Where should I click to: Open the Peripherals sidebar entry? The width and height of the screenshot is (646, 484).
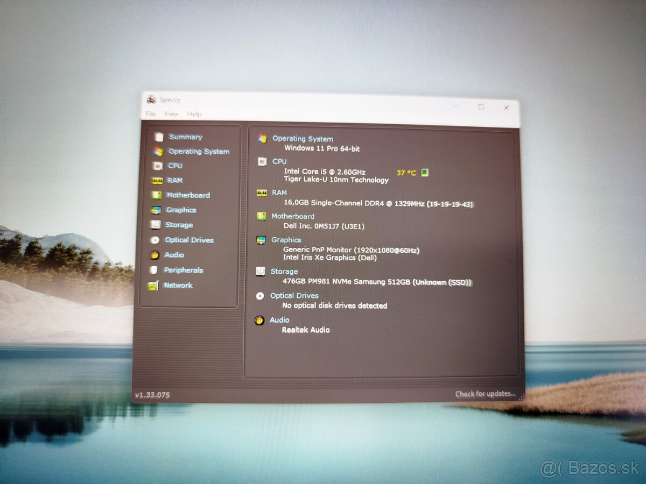[x=183, y=270]
